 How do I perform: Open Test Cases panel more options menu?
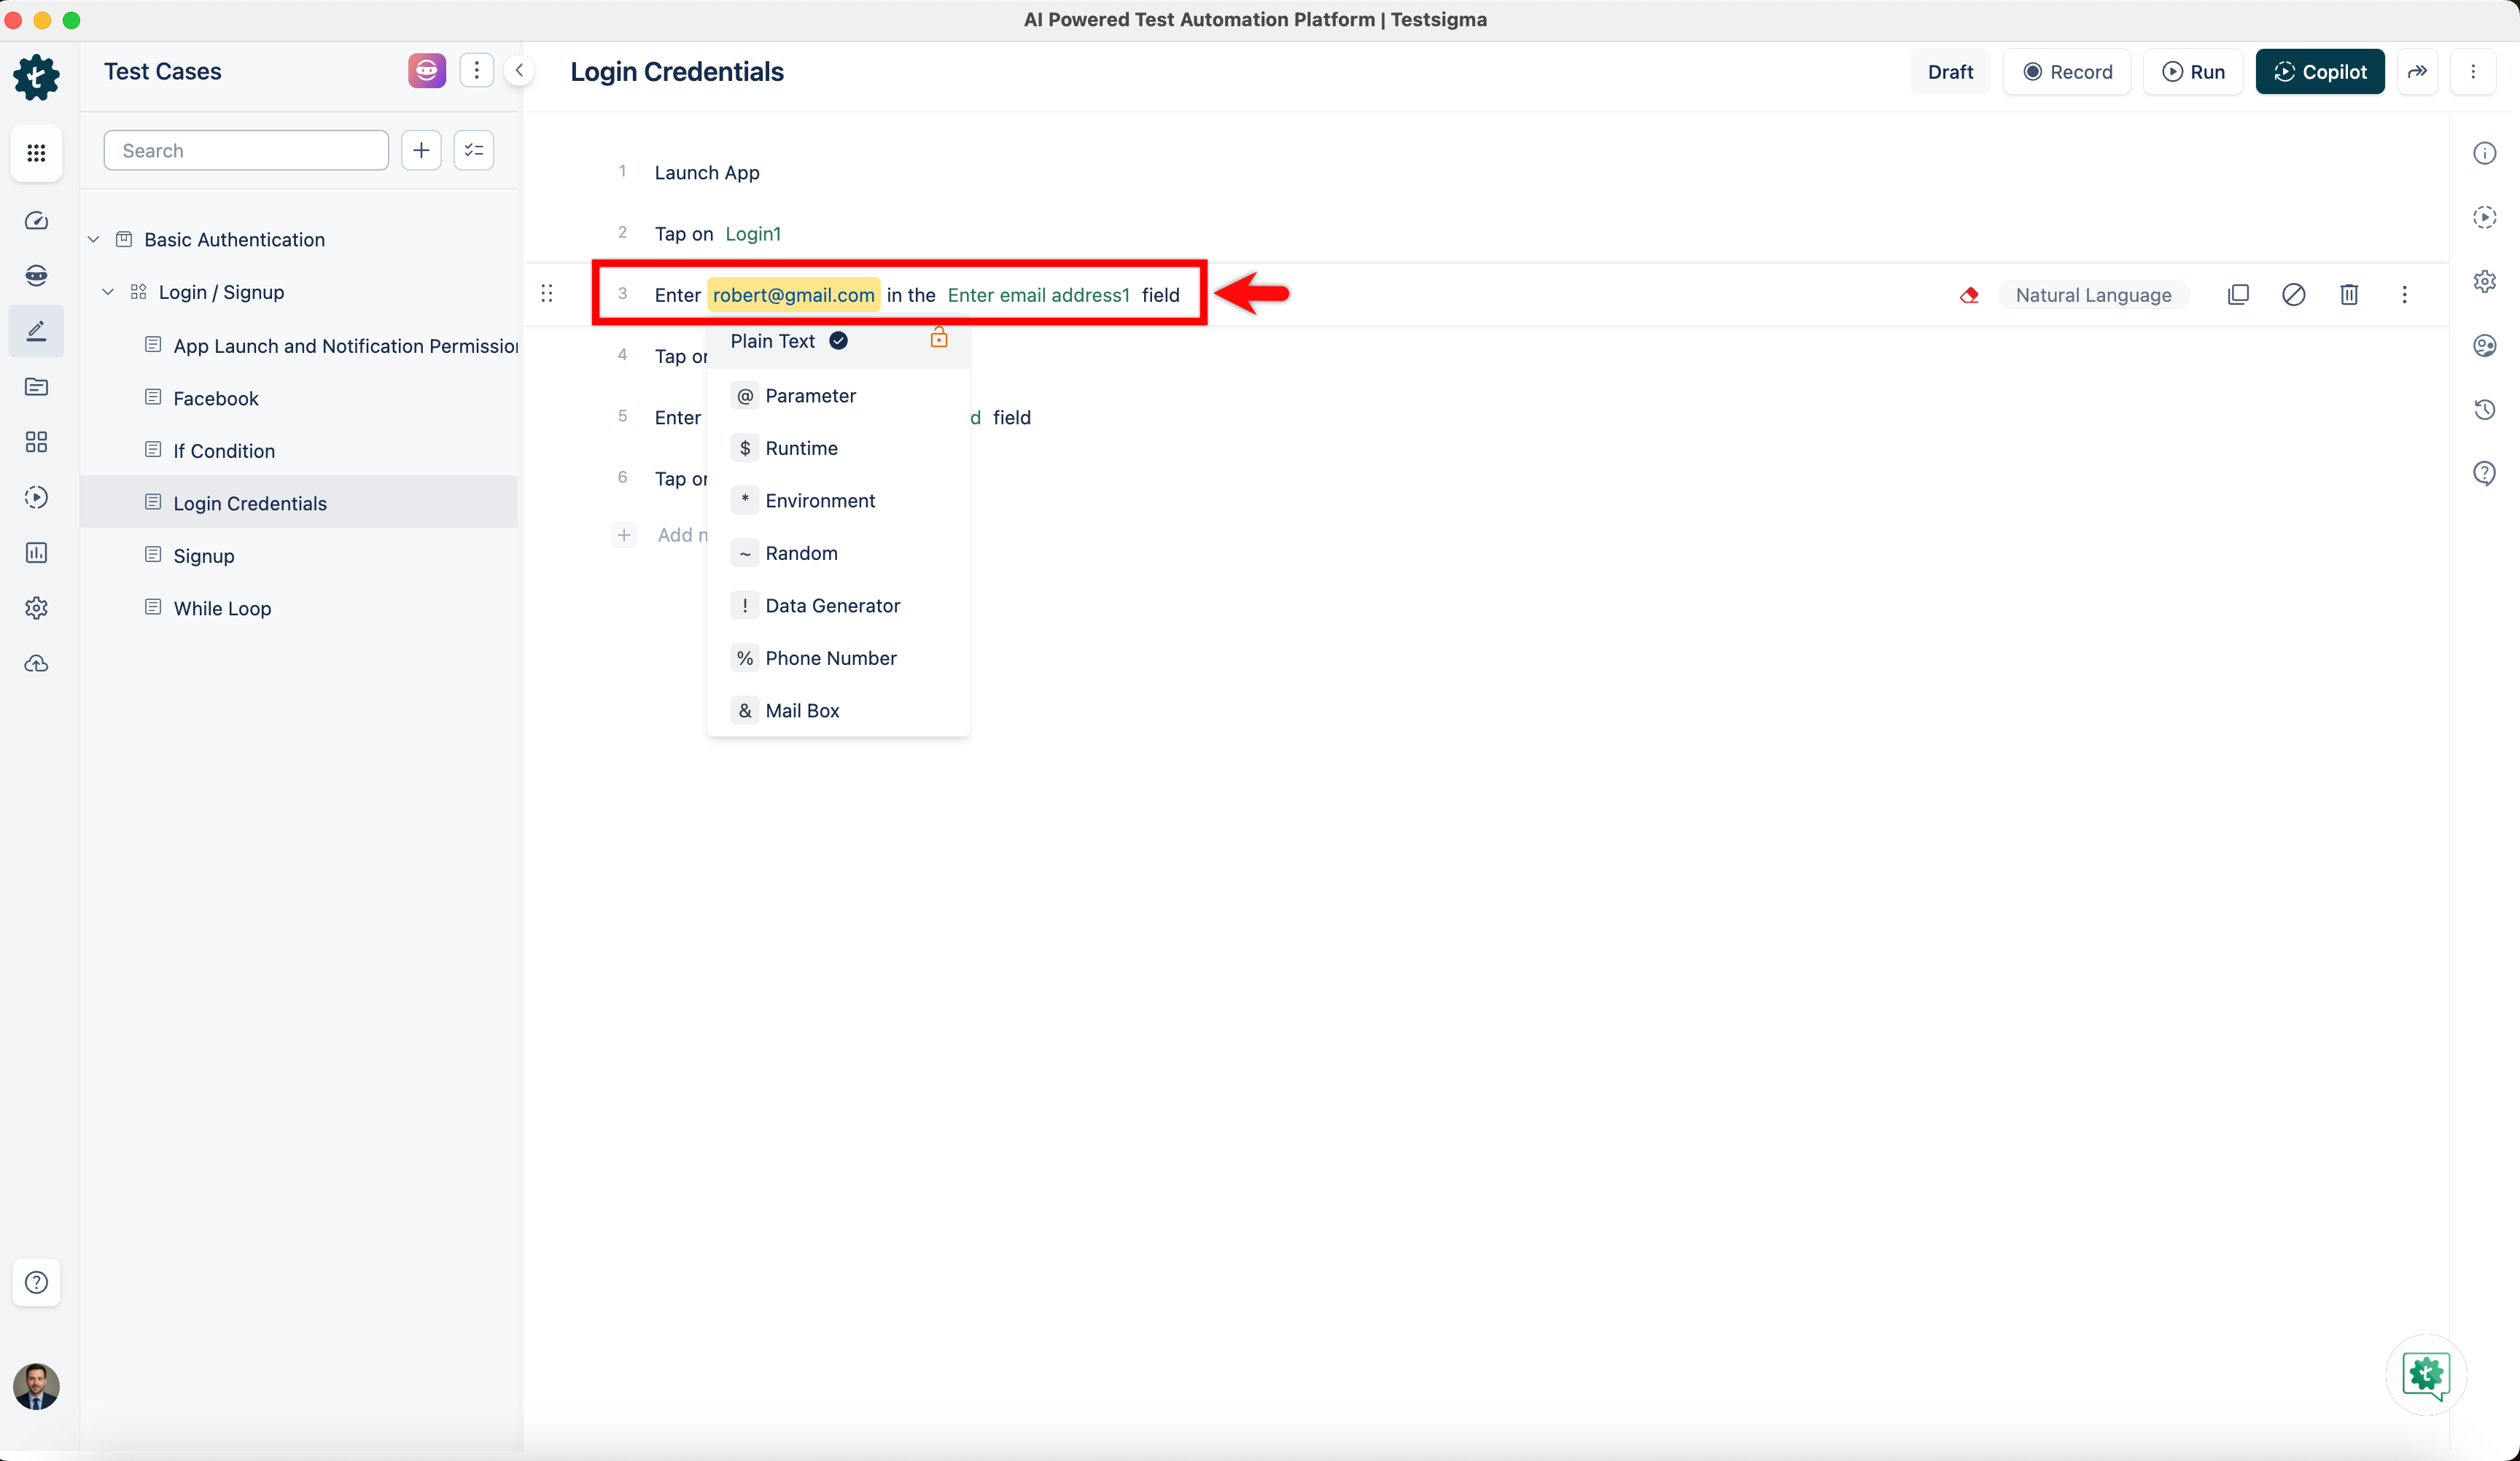(477, 71)
